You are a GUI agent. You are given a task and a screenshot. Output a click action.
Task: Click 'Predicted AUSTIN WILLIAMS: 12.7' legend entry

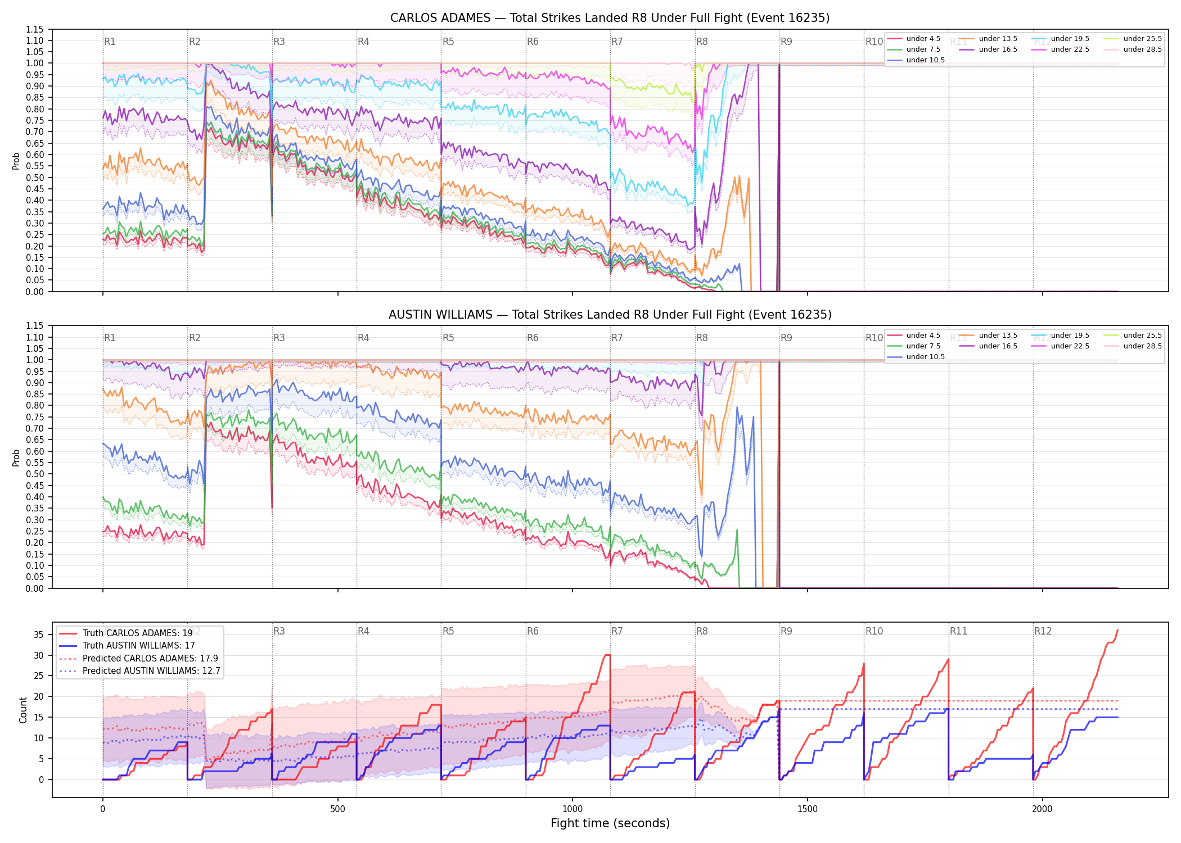(x=139, y=671)
